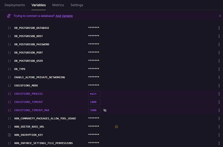
Task: Switch to the Deployments tab
Action: point(15,5)
